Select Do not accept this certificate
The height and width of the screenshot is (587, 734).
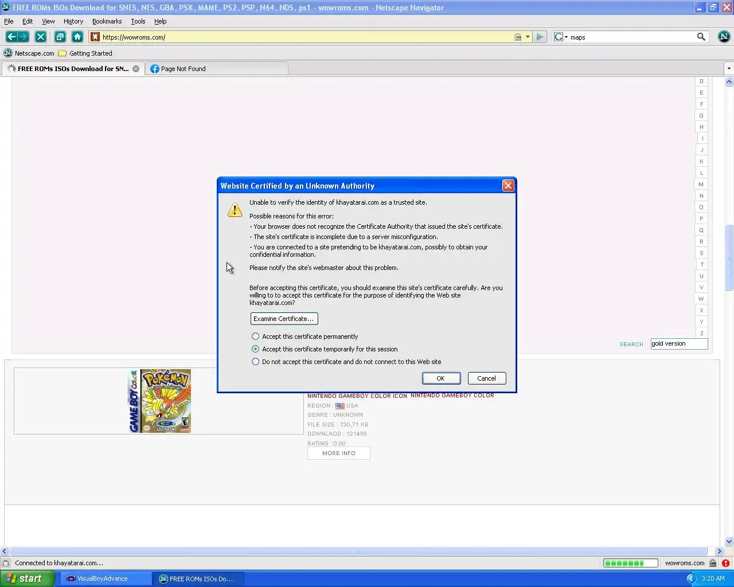(x=255, y=362)
